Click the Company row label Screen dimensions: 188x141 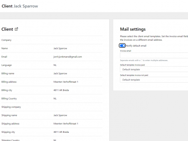coord(6,40)
